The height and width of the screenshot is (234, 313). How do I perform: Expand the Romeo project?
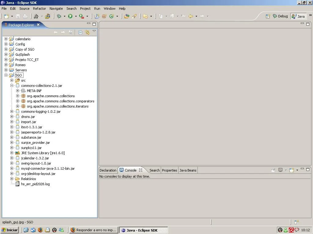pyautogui.click(x=6, y=65)
